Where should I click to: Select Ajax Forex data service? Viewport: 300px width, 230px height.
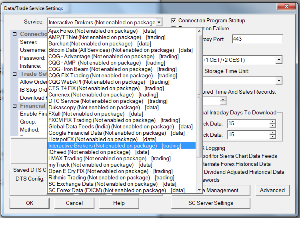[122, 31]
